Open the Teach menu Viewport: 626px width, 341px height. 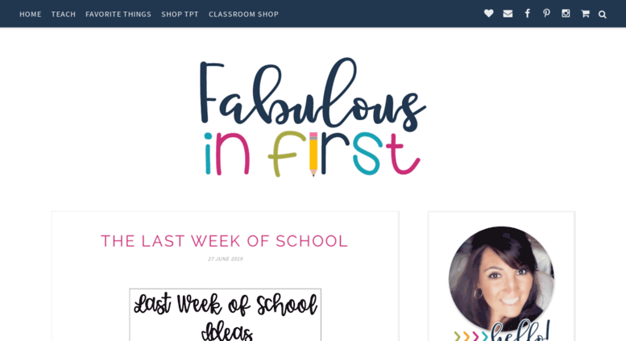click(x=64, y=15)
